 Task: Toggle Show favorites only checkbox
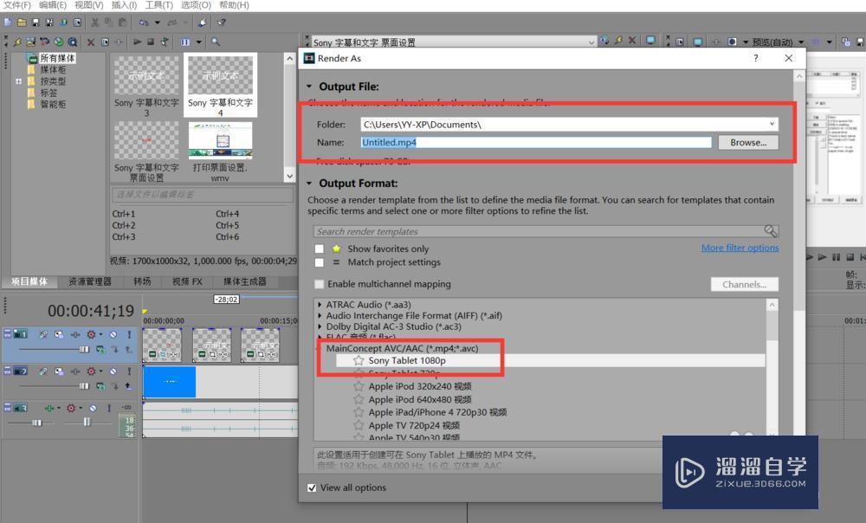320,249
